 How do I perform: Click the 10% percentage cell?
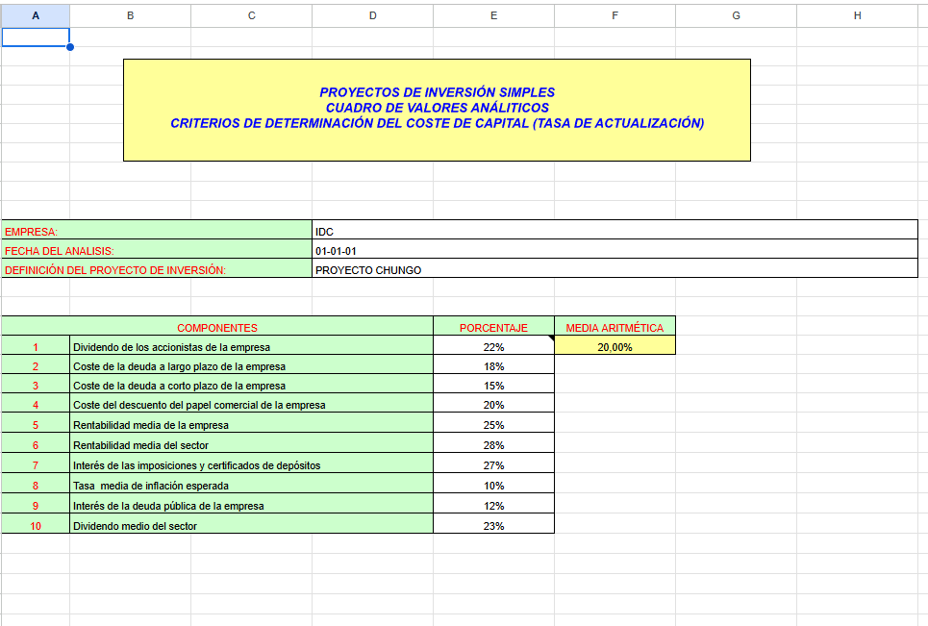493,486
